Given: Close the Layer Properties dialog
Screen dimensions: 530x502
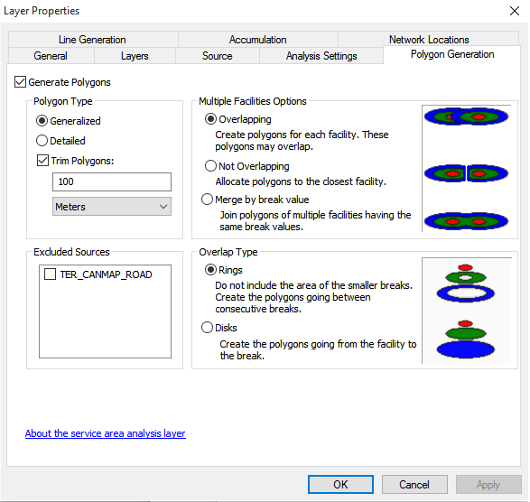Looking at the screenshot, I should point(515,11).
